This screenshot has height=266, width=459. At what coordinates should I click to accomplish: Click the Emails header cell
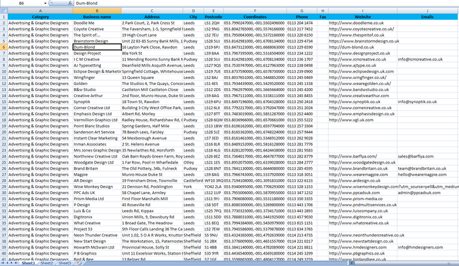pos(428,17)
